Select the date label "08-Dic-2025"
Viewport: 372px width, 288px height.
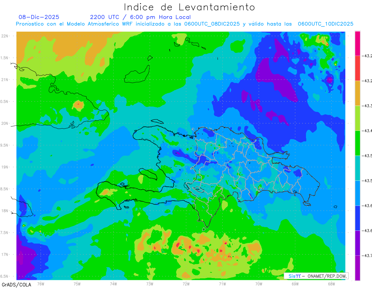pos(39,17)
